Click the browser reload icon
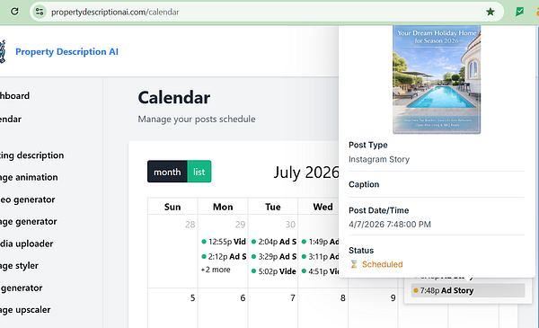Screen dimensions: 539x328 (14, 12)
